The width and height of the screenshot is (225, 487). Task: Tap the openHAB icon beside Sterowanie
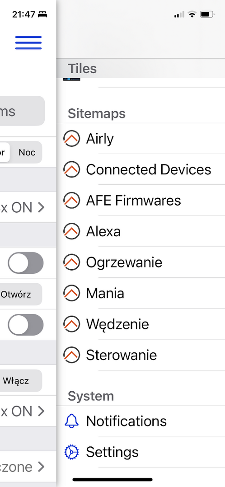coord(72,355)
